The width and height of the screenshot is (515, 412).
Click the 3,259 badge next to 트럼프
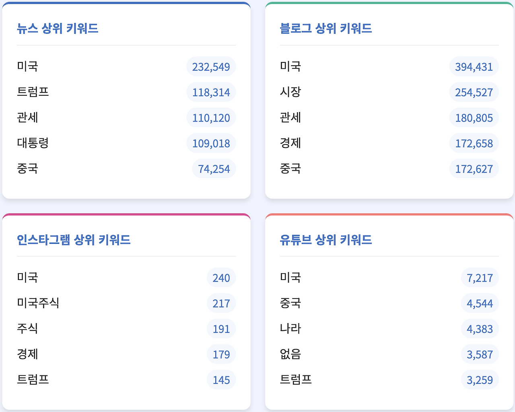pyautogui.click(x=480, y=379)
